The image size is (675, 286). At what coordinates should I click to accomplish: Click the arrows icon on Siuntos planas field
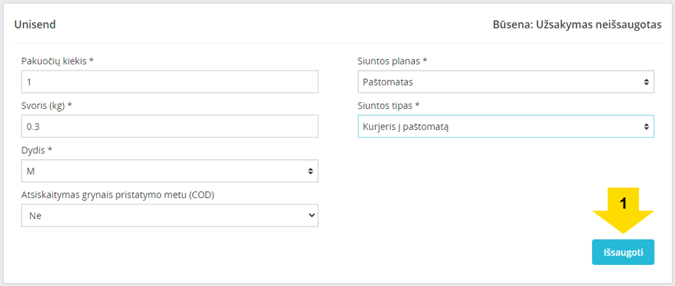point(646,82)
